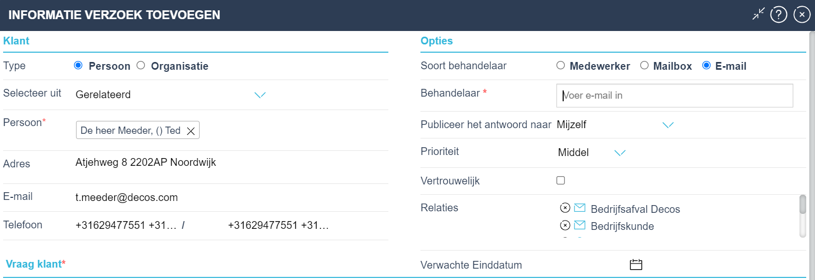
Task: Remove the Bedrijfskunde relation
Action: click(565, 225)
